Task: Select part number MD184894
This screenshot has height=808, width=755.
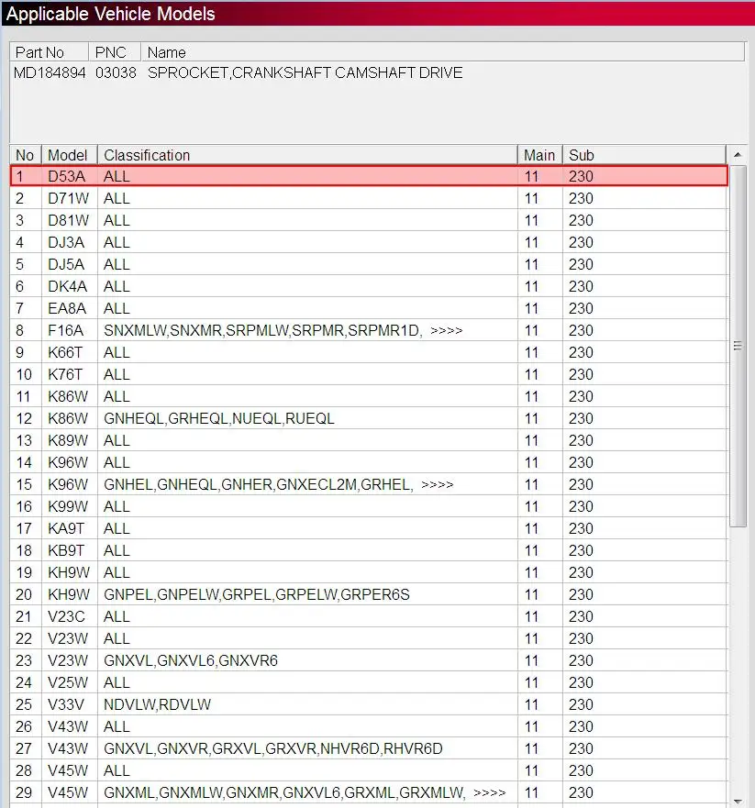Action: [50, 72]
